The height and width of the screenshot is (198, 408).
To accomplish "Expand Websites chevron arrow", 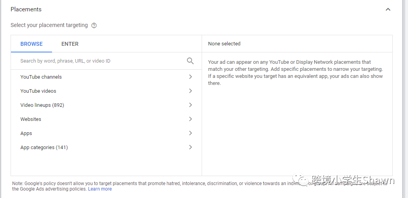I will (190, 119).
